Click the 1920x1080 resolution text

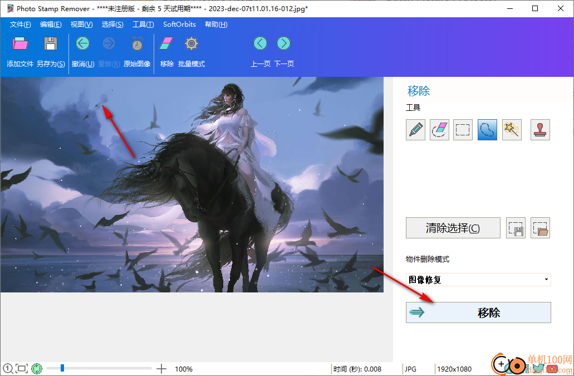coord(454,369)
